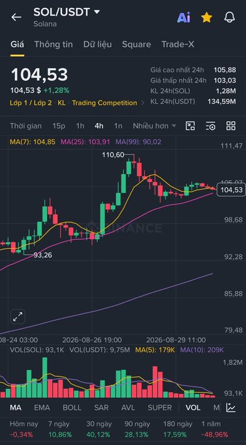Screen dimensions: 246x445
Task: Select the 1n timeframe
Action: (118, 126)
